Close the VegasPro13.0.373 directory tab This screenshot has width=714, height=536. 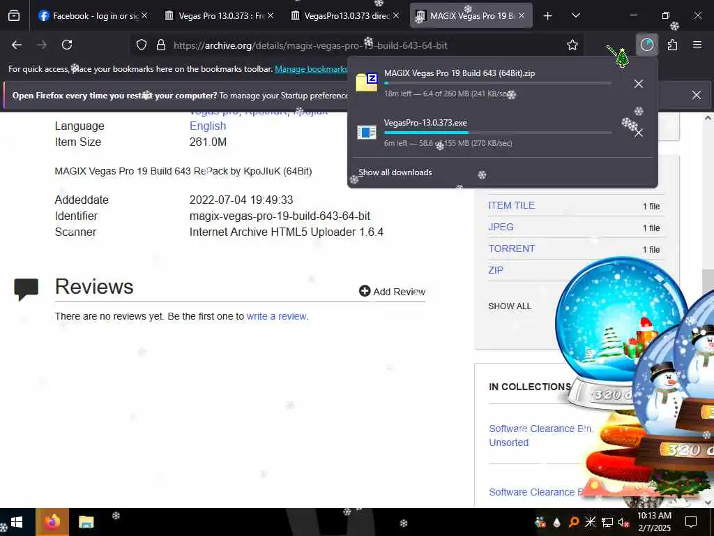[396, 15]
